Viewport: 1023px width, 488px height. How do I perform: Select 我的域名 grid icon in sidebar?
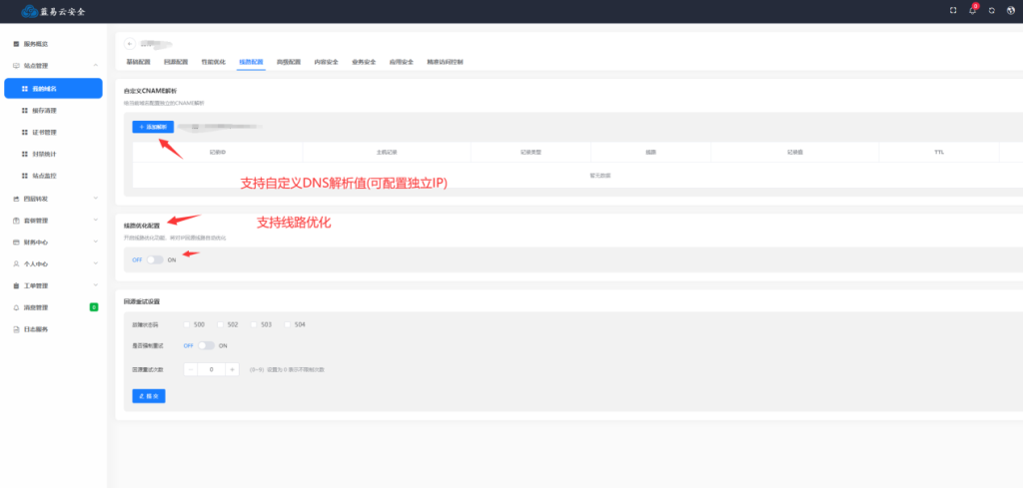point(25,89)
